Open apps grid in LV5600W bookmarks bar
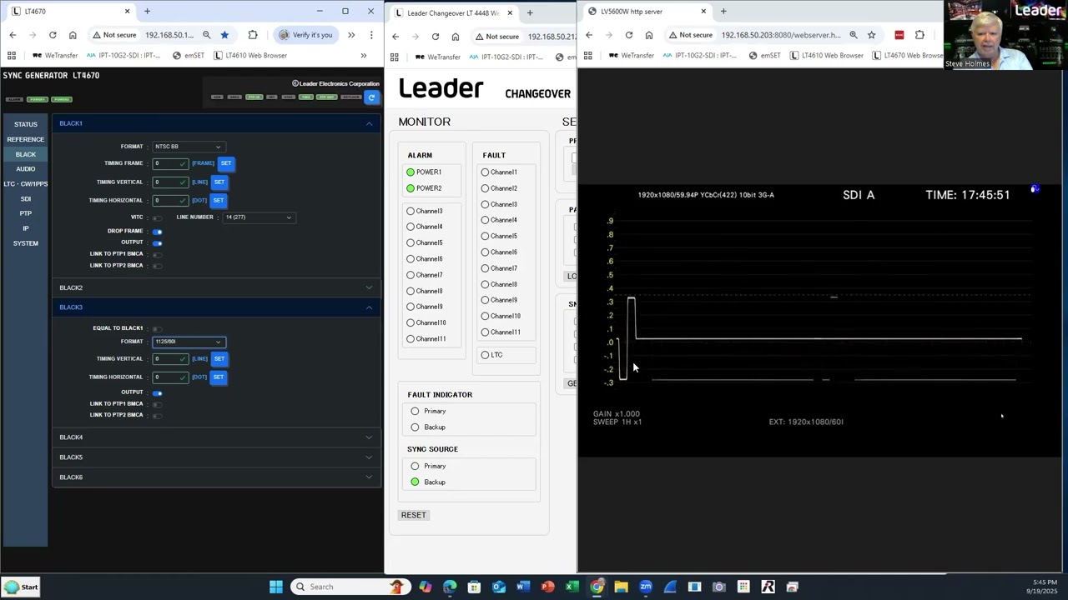Screen dimensions: 1068x600 (x=588, y=55)
